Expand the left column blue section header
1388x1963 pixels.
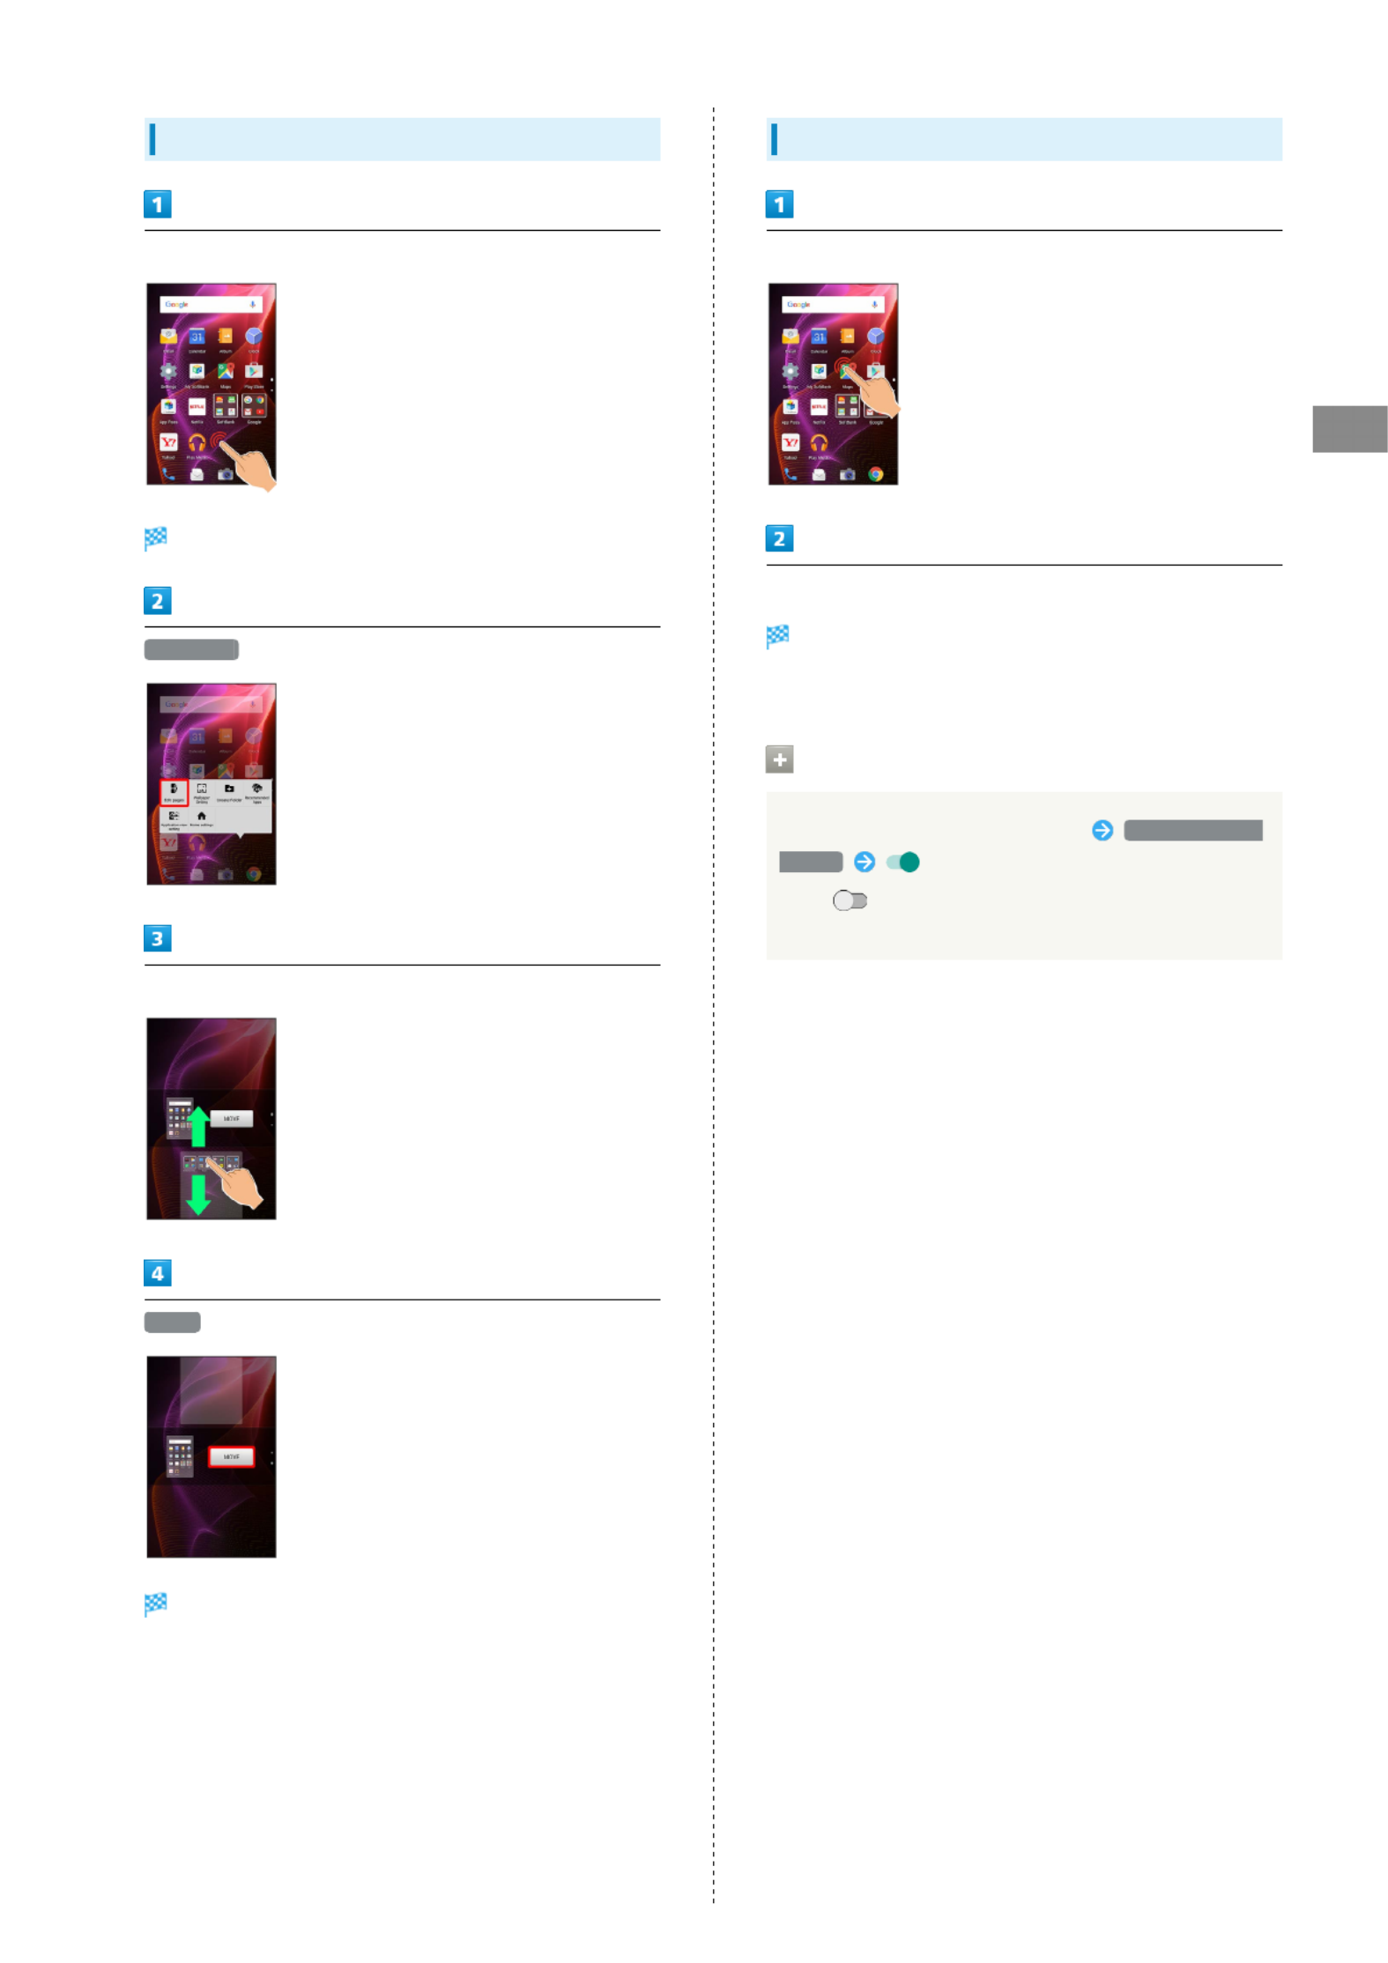tap(402, 139)
